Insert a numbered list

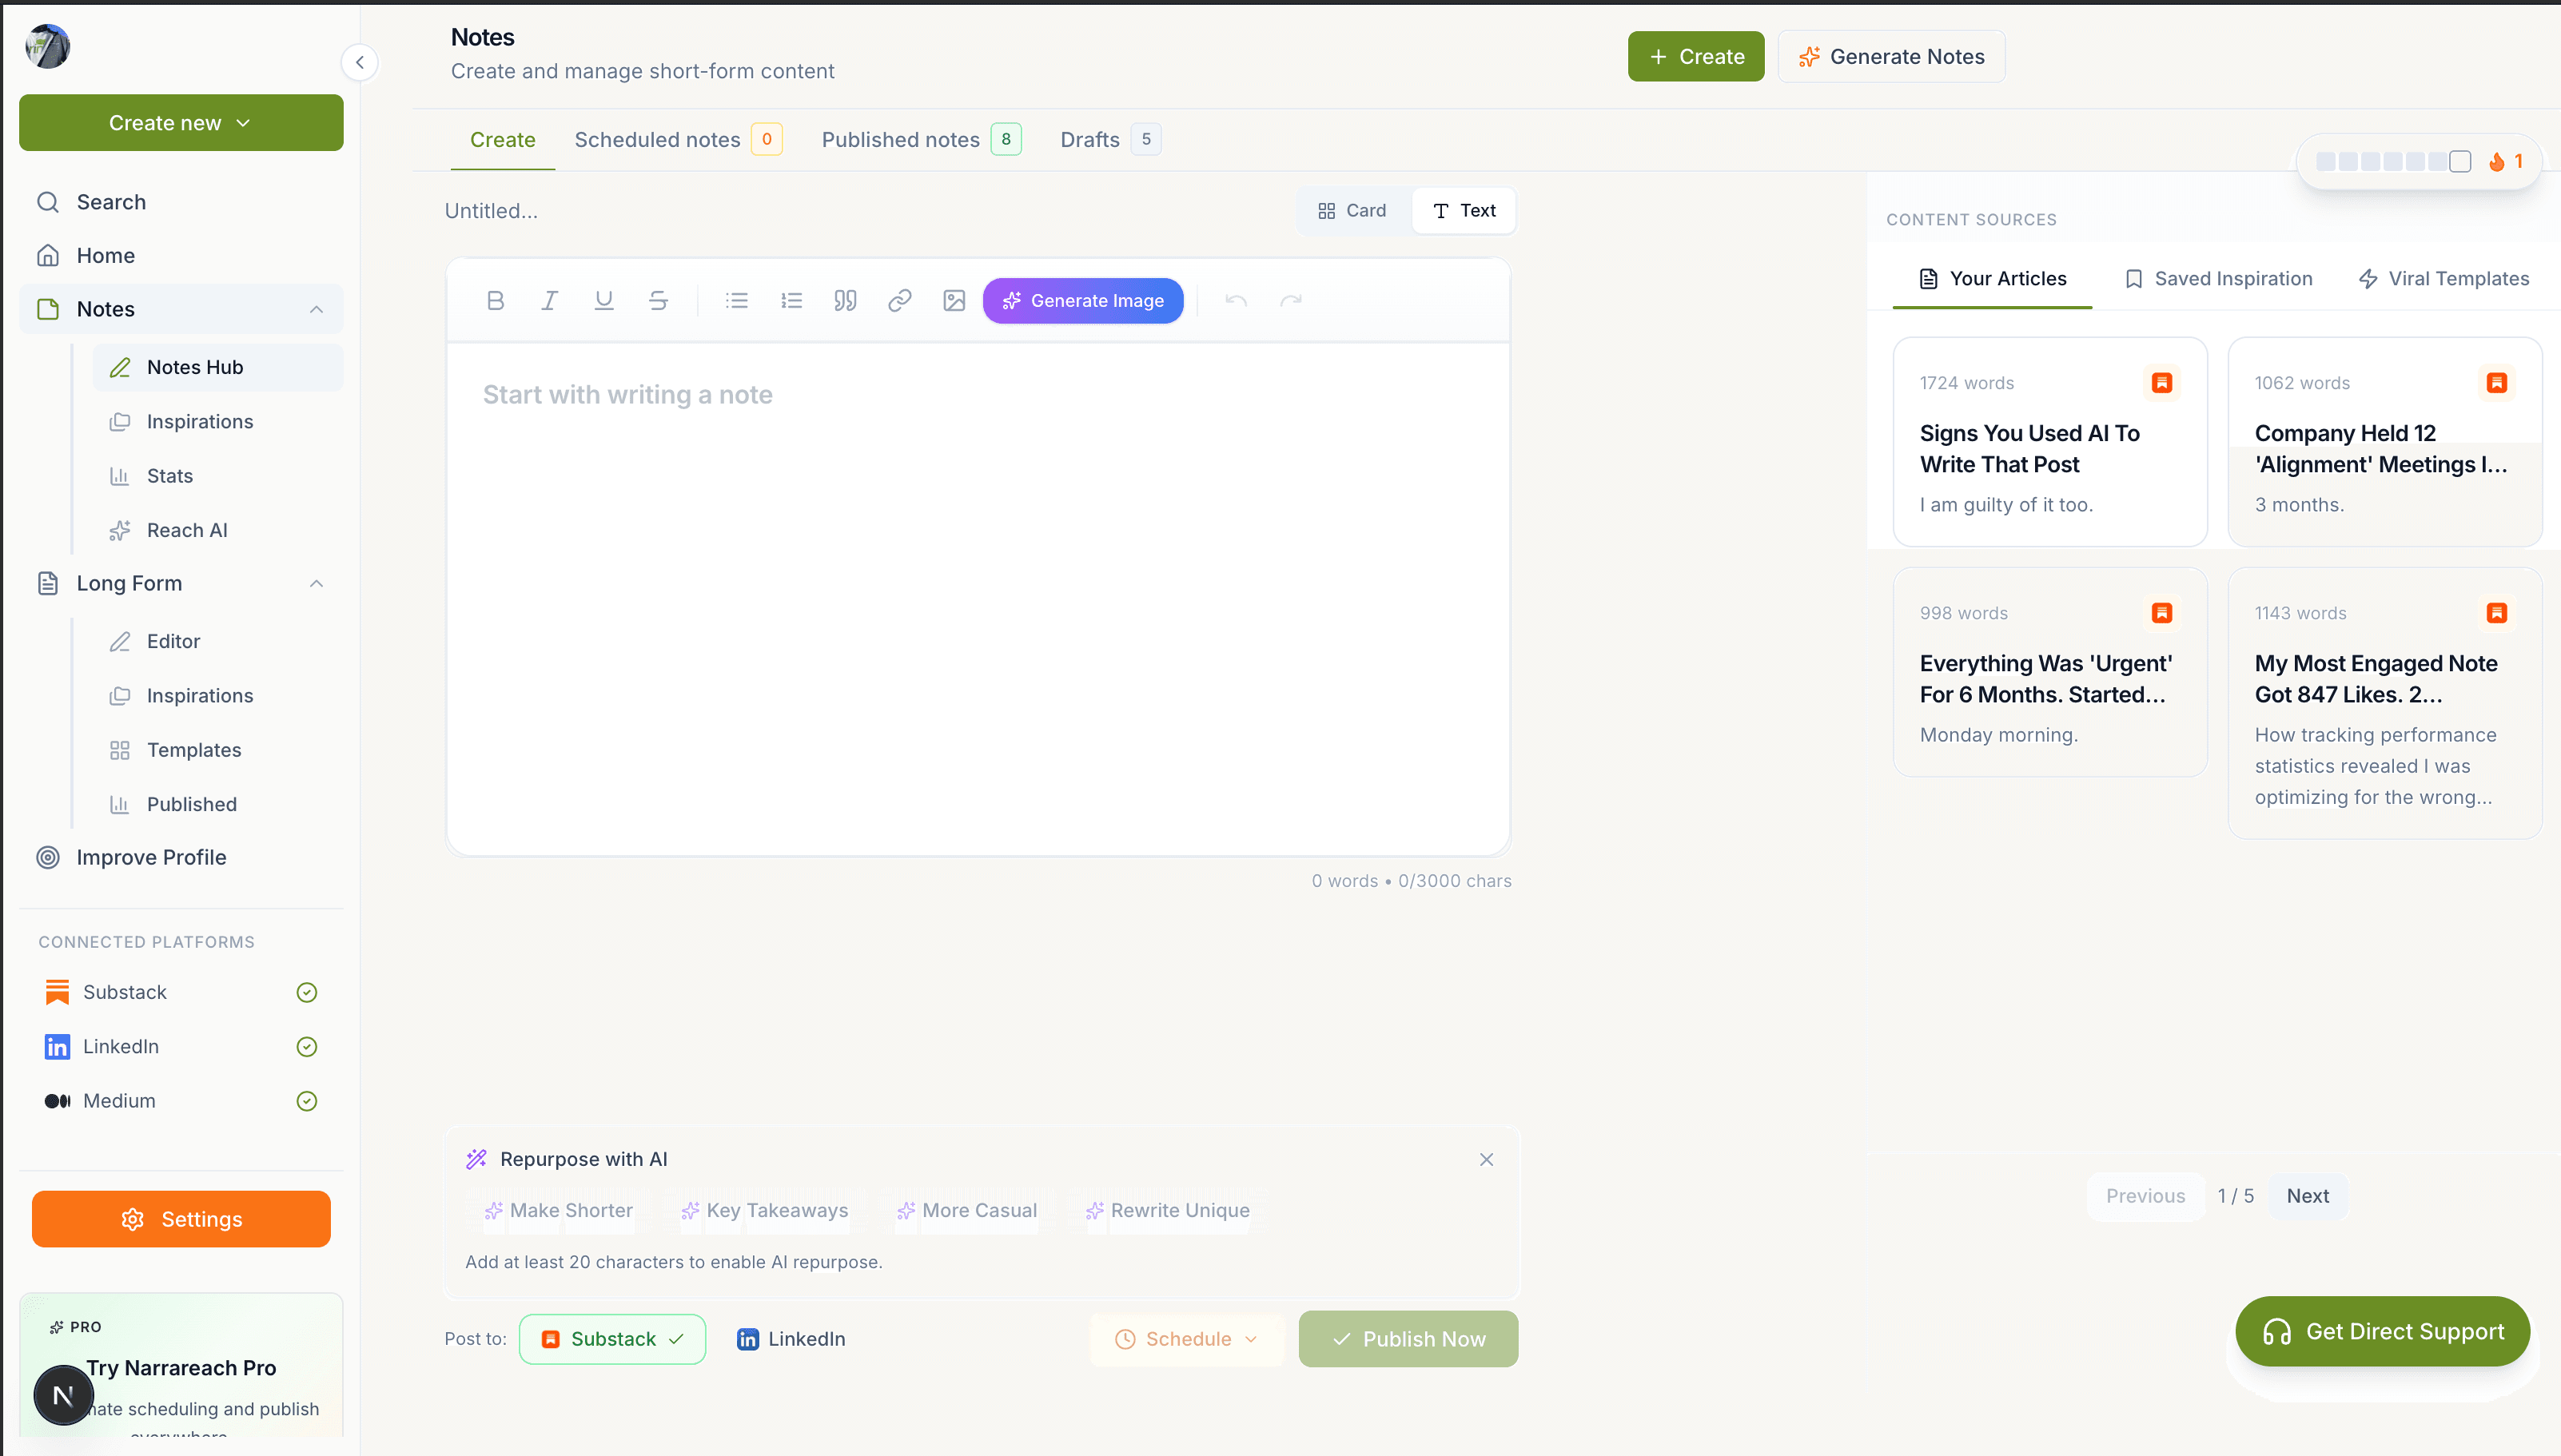pos(791,300)
